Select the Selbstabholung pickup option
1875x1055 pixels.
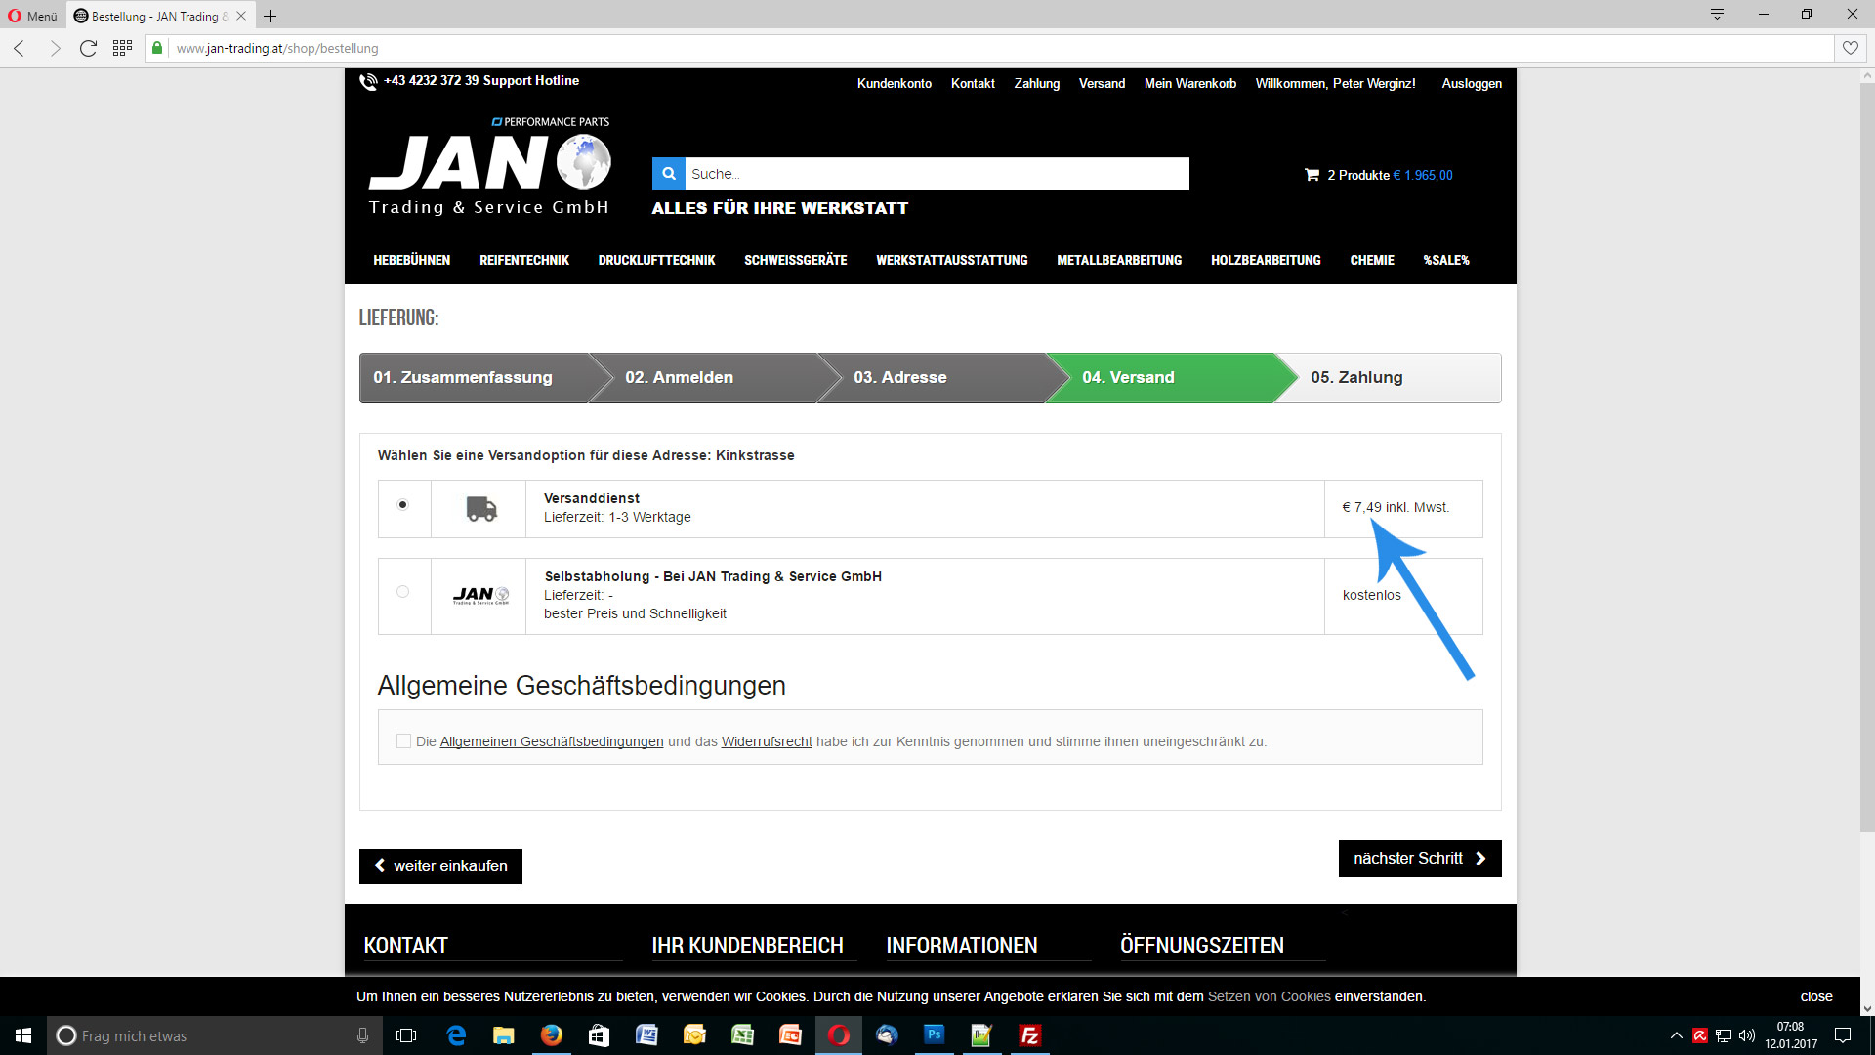tap(402, 592)
